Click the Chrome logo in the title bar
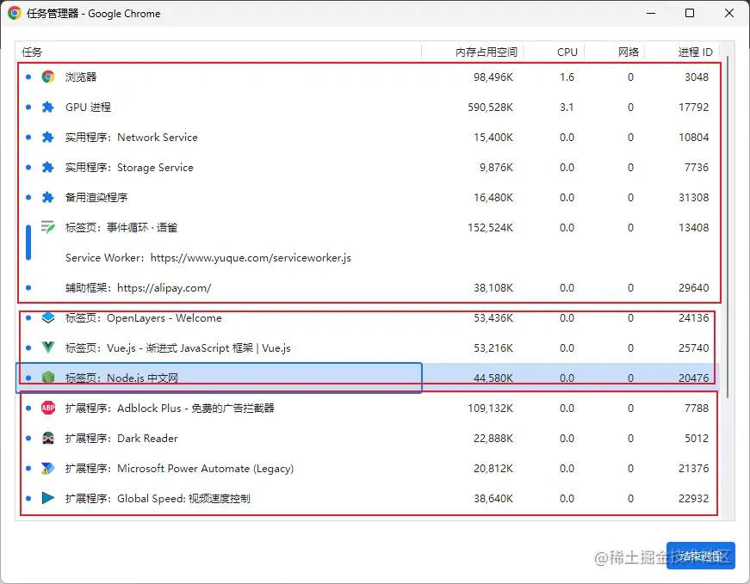 15,13
